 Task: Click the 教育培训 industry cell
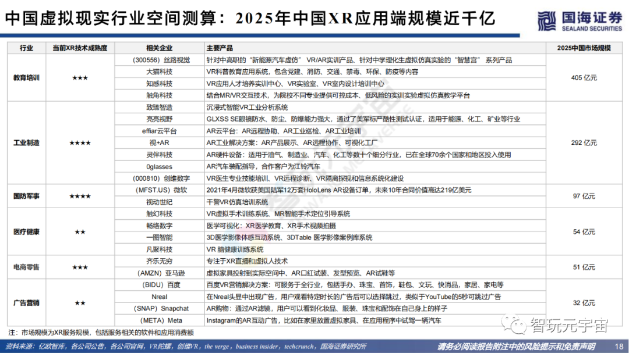click(26, 78)
